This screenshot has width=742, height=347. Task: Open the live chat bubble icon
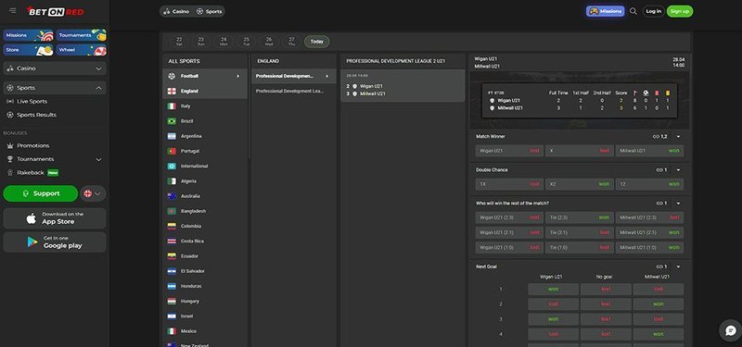(730, 330)
